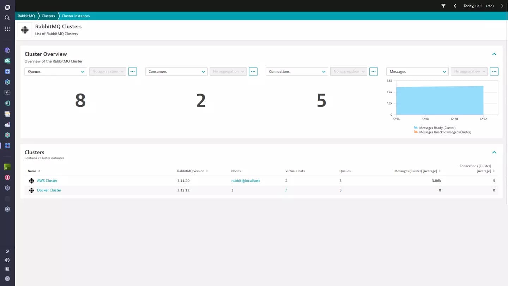Navigate to RabbitMQ breadcrumb

pos(26,16)
